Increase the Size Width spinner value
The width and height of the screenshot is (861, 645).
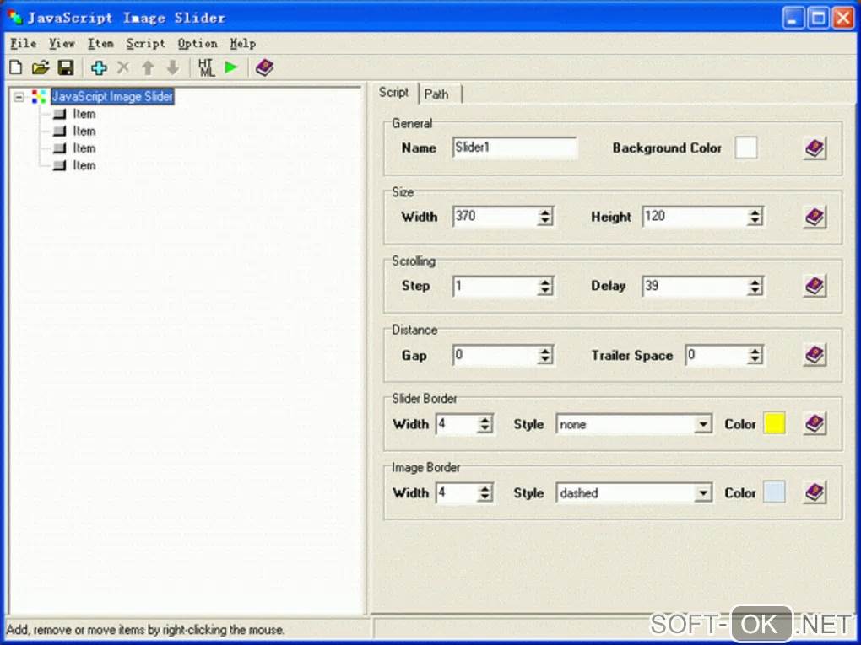click(x=544, y=212)
